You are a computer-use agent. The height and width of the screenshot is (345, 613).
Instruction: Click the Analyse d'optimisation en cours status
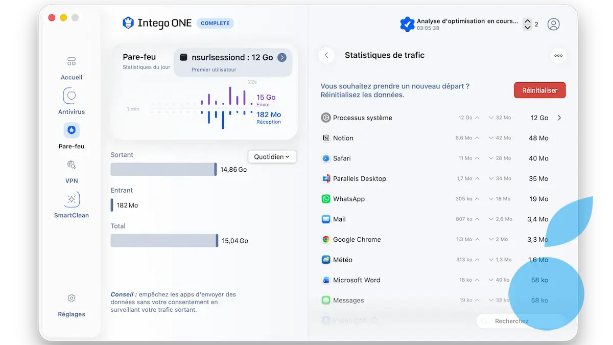click(x=467, y=21)
